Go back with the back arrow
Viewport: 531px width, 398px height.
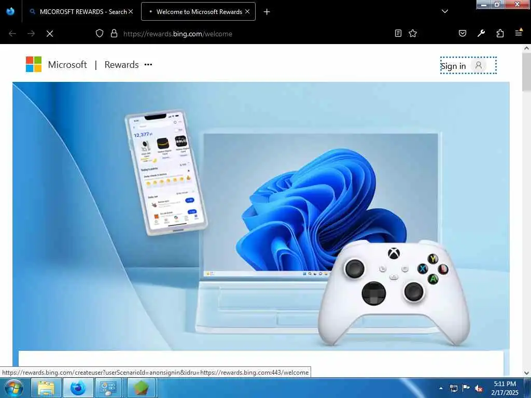point(12,34)
